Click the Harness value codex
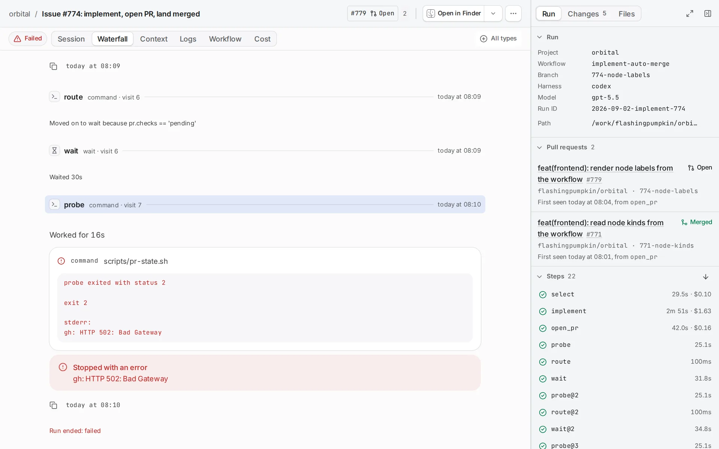719x449 pixels. pos(601,86)
